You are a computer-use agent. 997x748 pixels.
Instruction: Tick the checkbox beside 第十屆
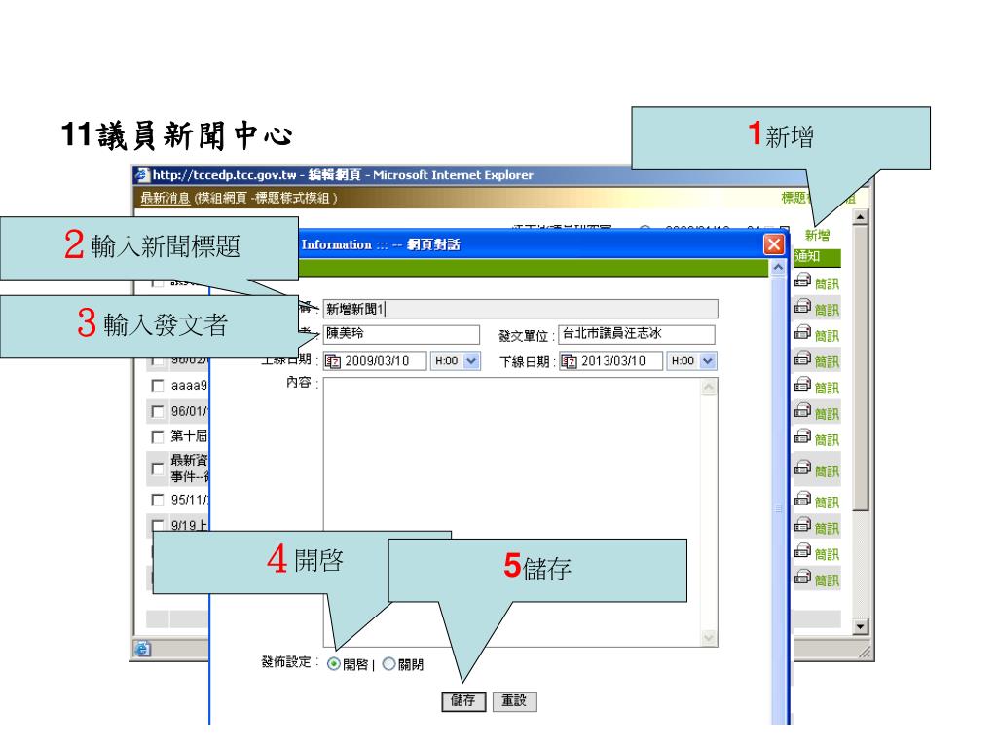(x=157, y=437)
